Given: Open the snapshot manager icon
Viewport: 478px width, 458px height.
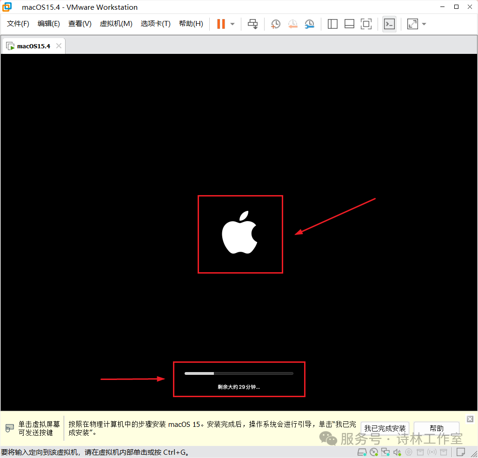Looking at the screenshot, I should pos(309,24).
